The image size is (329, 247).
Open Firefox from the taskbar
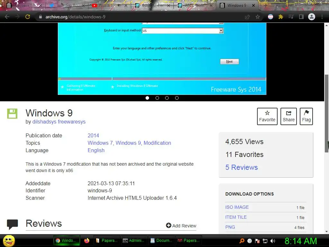click(x=87, y=241)
